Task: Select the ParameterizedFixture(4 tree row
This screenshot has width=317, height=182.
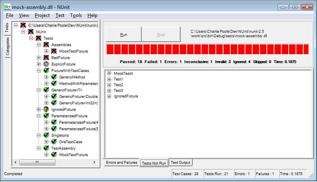Action: point(79,123)
